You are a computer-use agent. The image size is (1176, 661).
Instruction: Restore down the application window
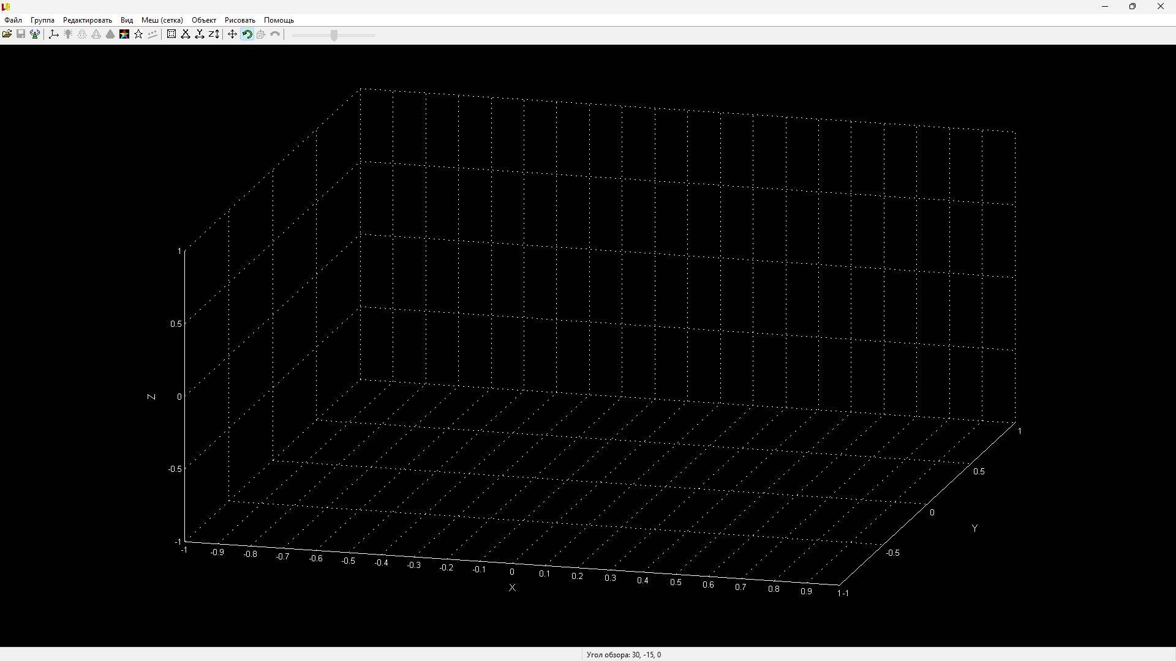pos(1133,7)
